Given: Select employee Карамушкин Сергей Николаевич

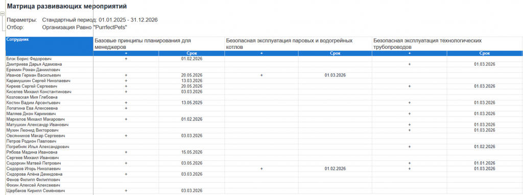Looking at the screenshot, I should [x=38, y=81].
